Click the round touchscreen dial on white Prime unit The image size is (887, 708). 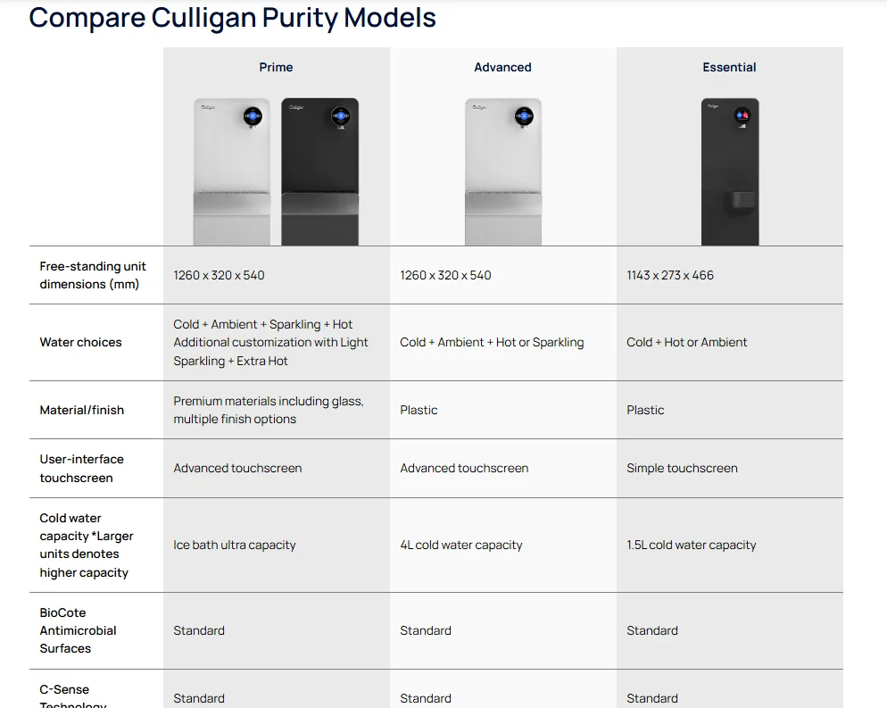[x=253, y=116]
